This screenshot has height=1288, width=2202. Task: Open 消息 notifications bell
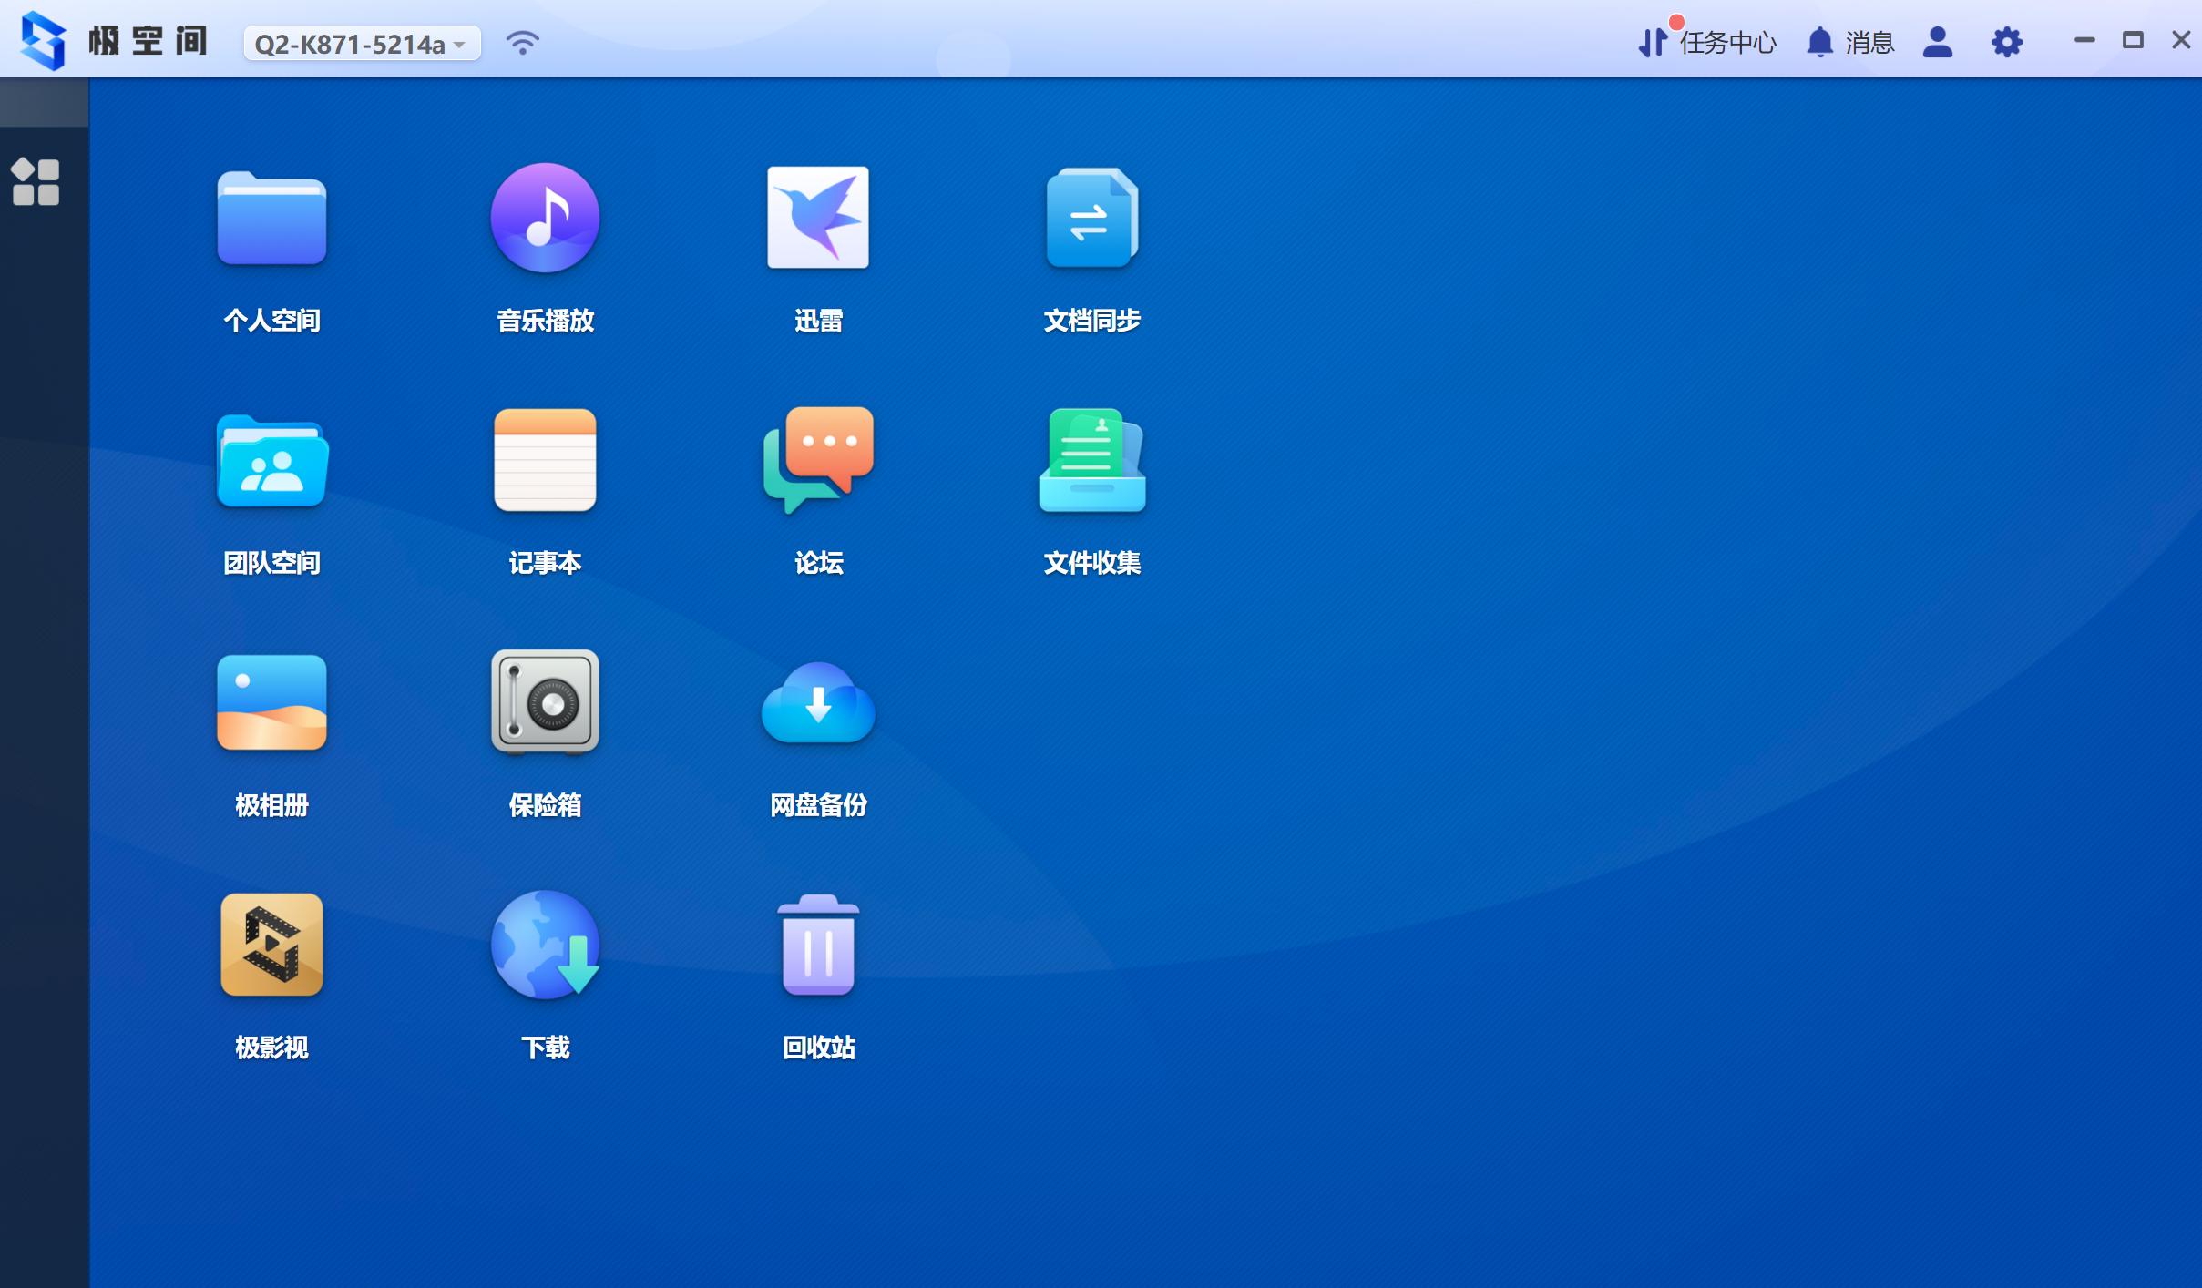[x=1849, y=42]
